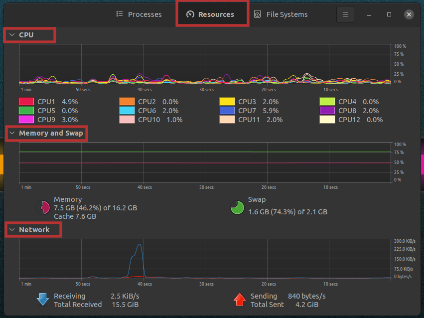Click the Swap pie chart icon
Image resolution: width=424 pixels, height=318 pixels.
click(237, 208)
